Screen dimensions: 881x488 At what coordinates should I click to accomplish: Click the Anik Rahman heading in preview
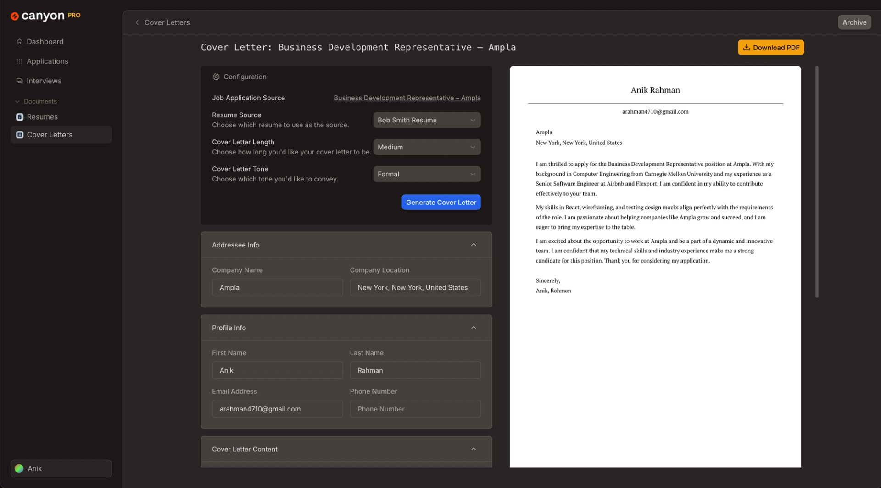(x=655, y=90)
